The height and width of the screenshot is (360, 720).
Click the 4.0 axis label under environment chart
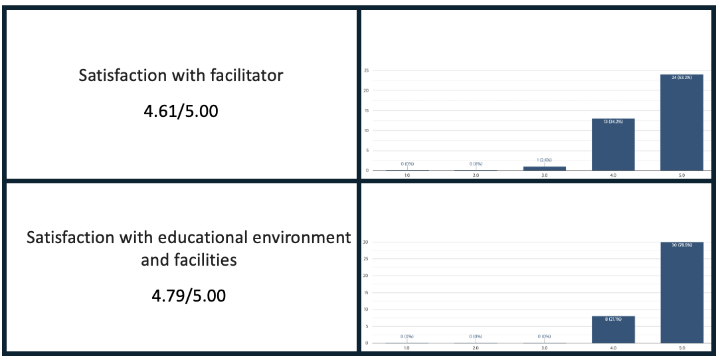click(x=613, y=348)
